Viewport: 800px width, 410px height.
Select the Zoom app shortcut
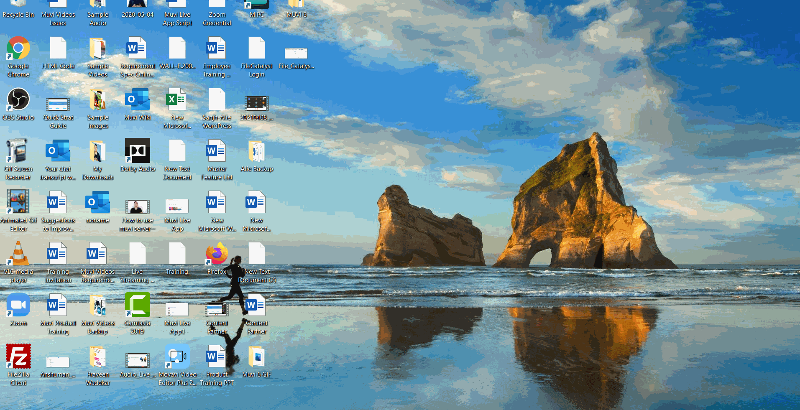pos(18,310)
